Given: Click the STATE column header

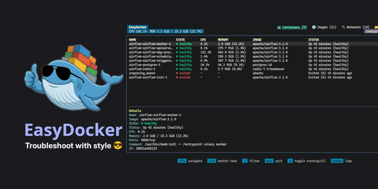Looking at the screenshot, I should click(x=180, y=40).
